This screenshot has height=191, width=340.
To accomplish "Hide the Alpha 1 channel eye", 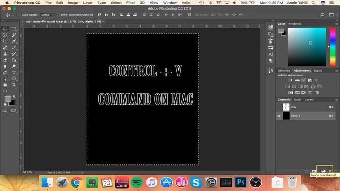I will point(279,116).
